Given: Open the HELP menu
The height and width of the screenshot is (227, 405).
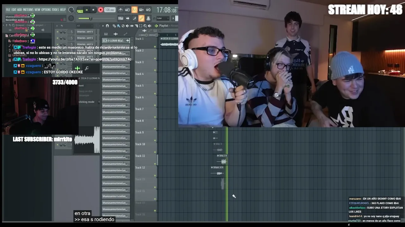Looking at the screenshot, I should point(63,9).
